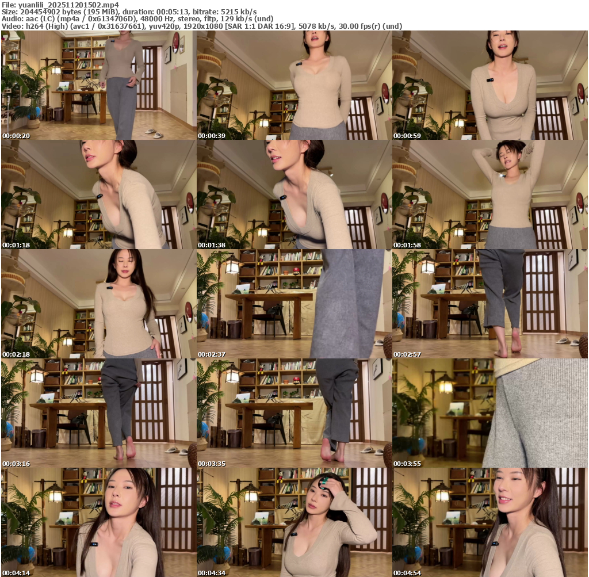Open the thumbnail stamped 00:00:59
Image resolution: width=589 pixels, height=577 pixels.
click(x=490, y=85)
